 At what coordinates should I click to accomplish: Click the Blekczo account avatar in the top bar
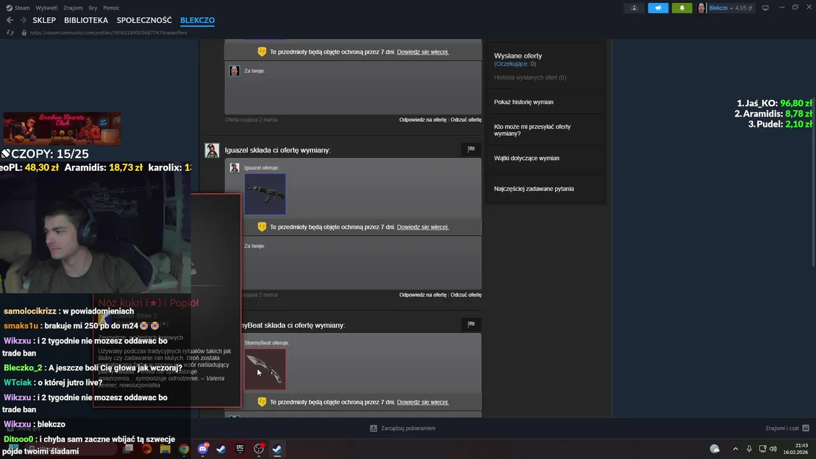pos(702,8)
